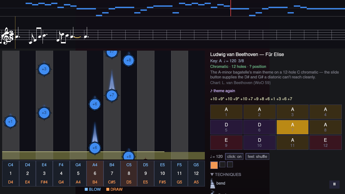
Task: Select hole 9 key D5/E5
Action: [146, 174]
